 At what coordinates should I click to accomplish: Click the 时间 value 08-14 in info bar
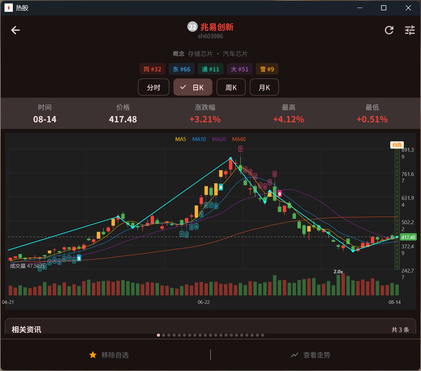(x=45, y=119)
